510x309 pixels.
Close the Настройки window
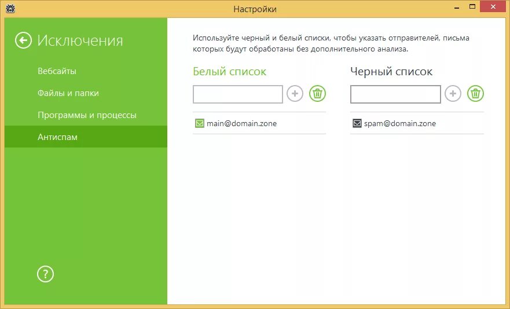coord(493,6)
